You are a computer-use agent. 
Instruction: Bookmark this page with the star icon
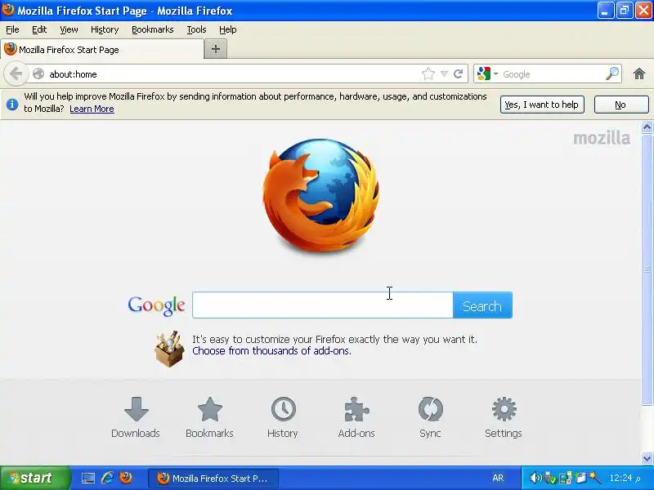[x=428, y=74]
